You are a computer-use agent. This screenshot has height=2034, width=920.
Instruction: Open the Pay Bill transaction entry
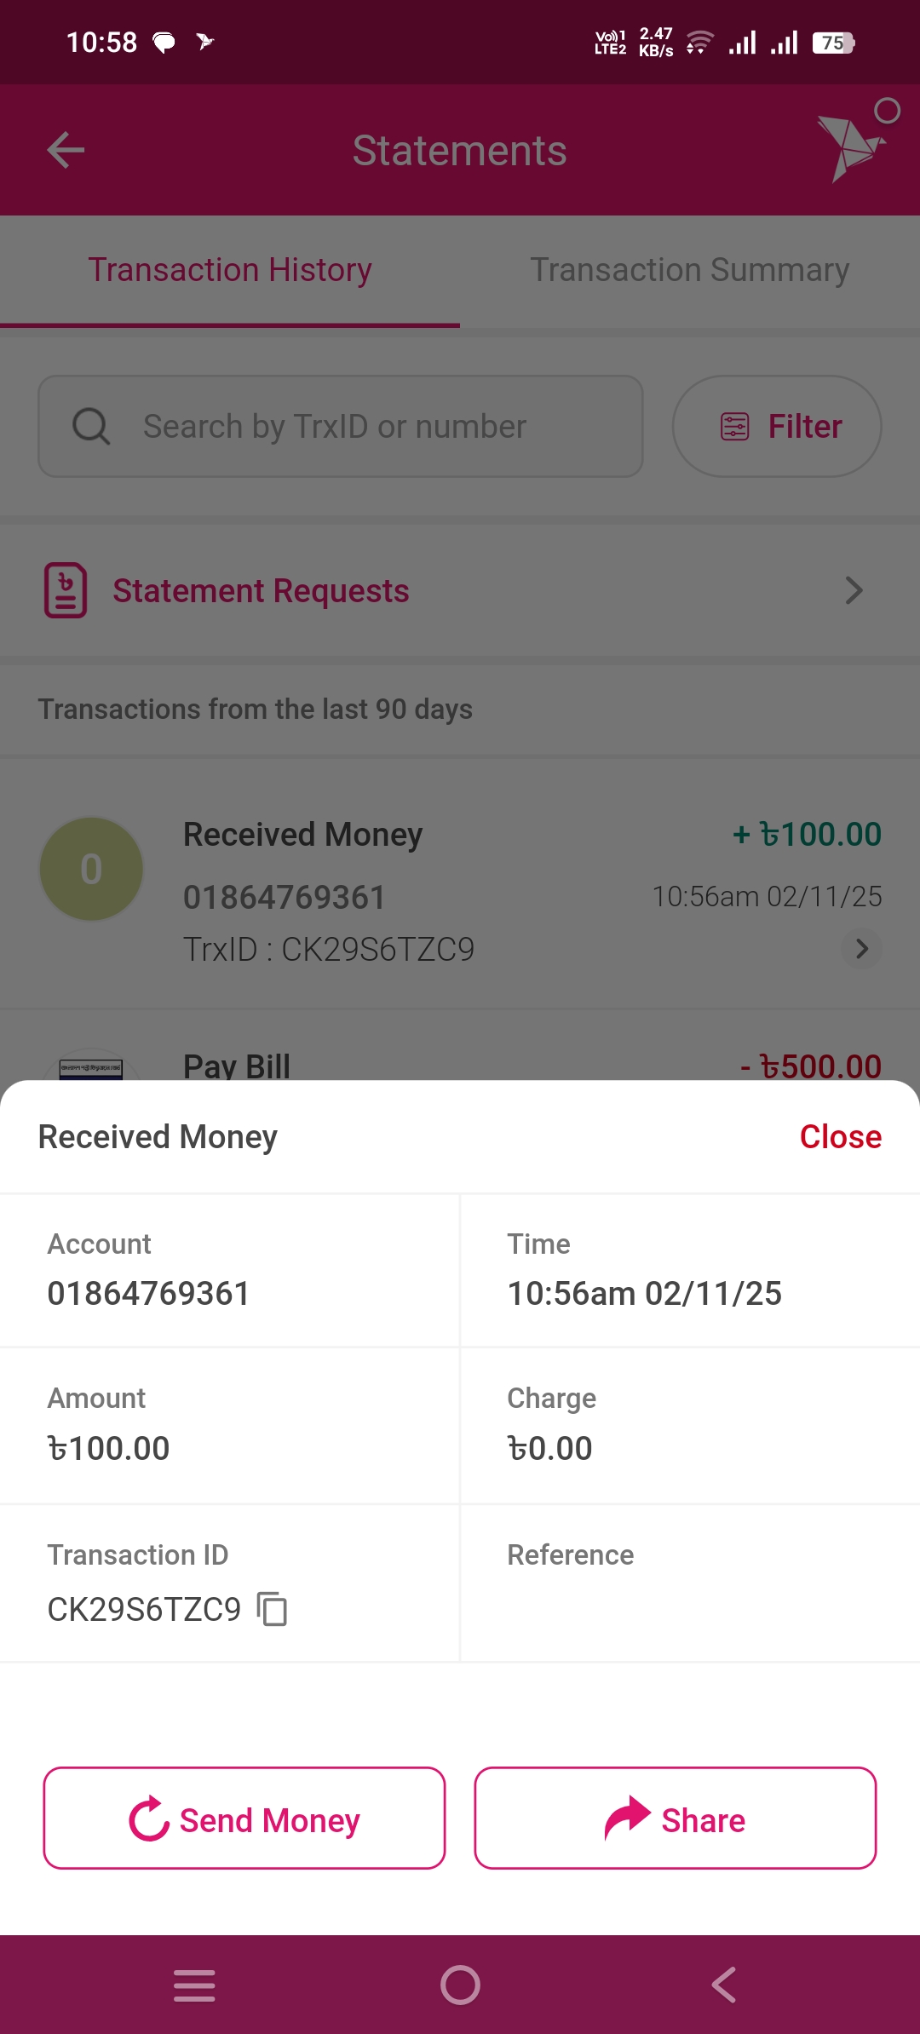pos(460,1065)
